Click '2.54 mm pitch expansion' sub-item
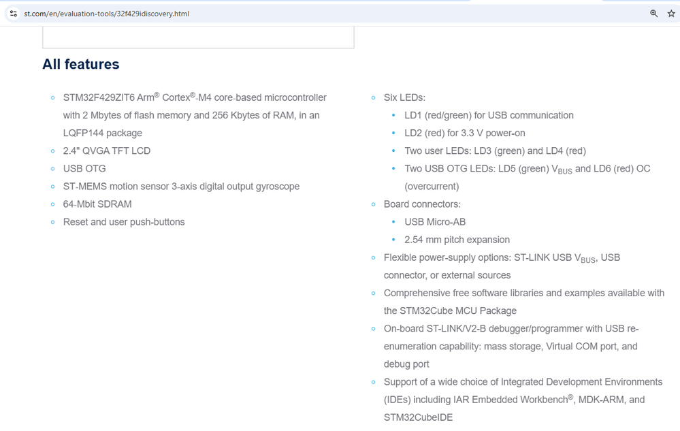This screenshot has width=680, height=431. click(x=457, y=240)
